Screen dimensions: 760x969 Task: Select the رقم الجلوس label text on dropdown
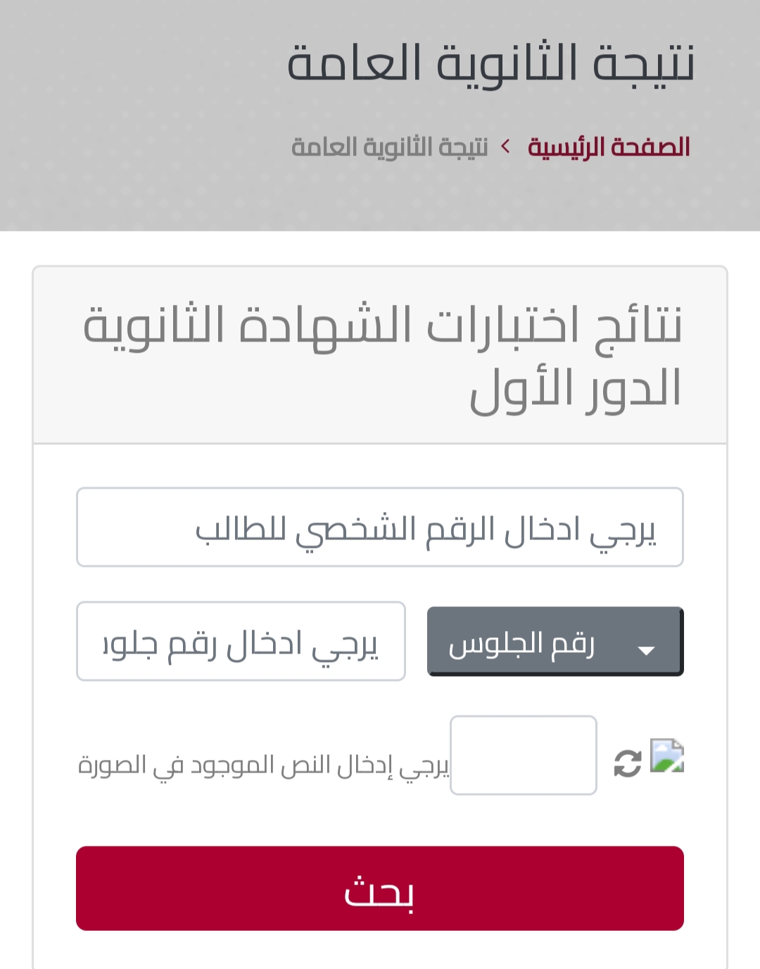tap(521, 644)
